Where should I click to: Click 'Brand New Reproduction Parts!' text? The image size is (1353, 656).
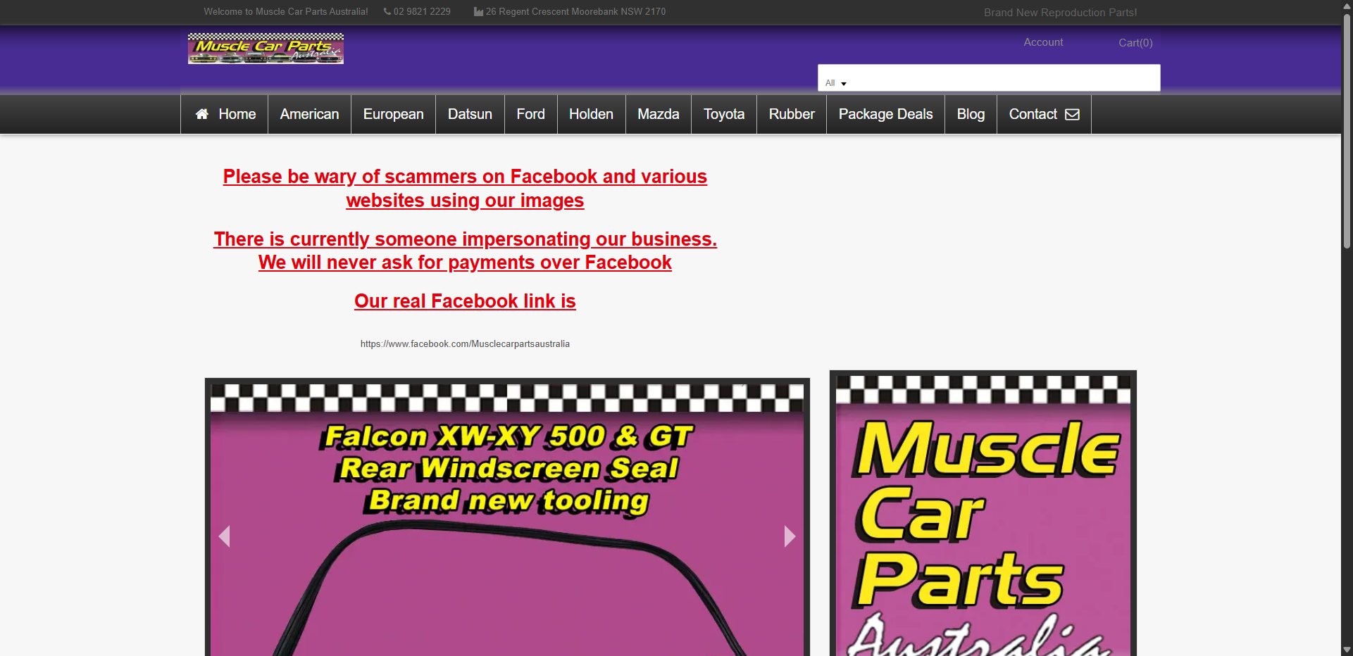point(1060,13)
